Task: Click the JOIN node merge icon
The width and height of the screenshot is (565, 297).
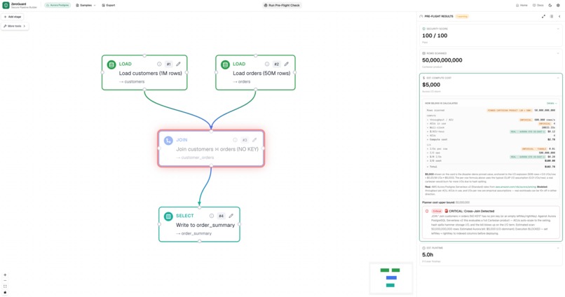Action: 168,140
